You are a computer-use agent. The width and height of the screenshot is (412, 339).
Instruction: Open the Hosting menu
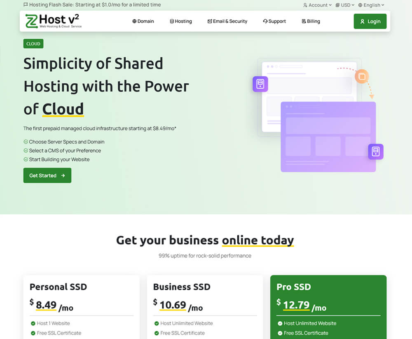181,21
